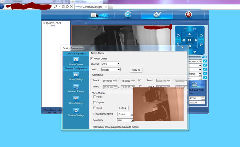
Task: Click the F+ focus increase button
Action: [194, 29]
